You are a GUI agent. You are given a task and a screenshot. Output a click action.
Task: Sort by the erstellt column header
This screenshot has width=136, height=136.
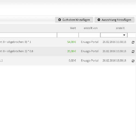(120, 28)
